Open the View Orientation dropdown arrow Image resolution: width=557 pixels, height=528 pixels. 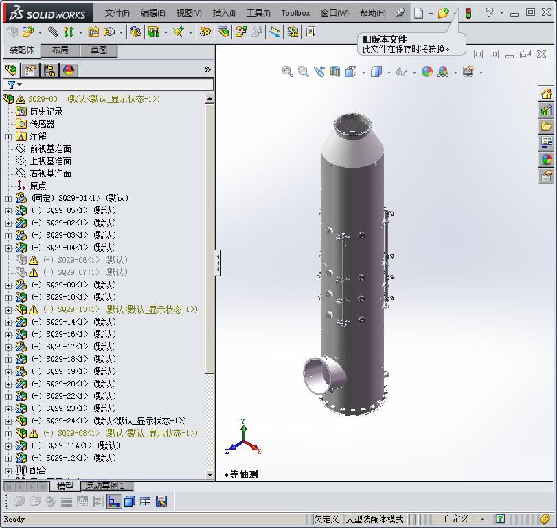pyautogui.click(x=363, y=73)
